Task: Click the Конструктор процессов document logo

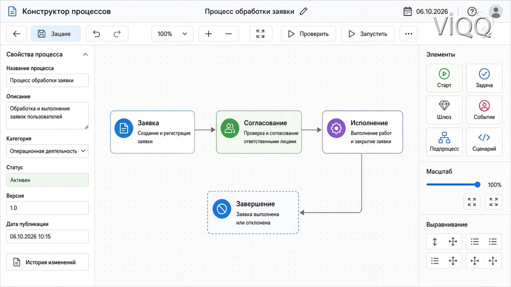Action: click(12, 11)
